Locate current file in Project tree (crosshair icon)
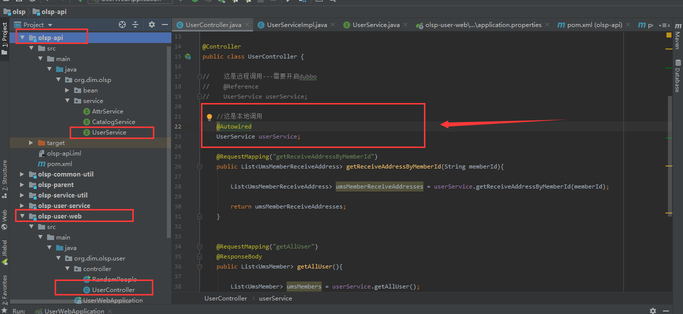 pyautogui.click(x=122, y=24)
